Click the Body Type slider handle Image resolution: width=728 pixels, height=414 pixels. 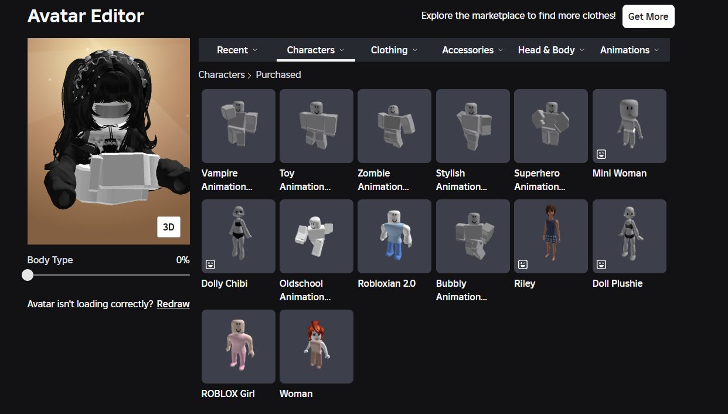click(28, 275)
